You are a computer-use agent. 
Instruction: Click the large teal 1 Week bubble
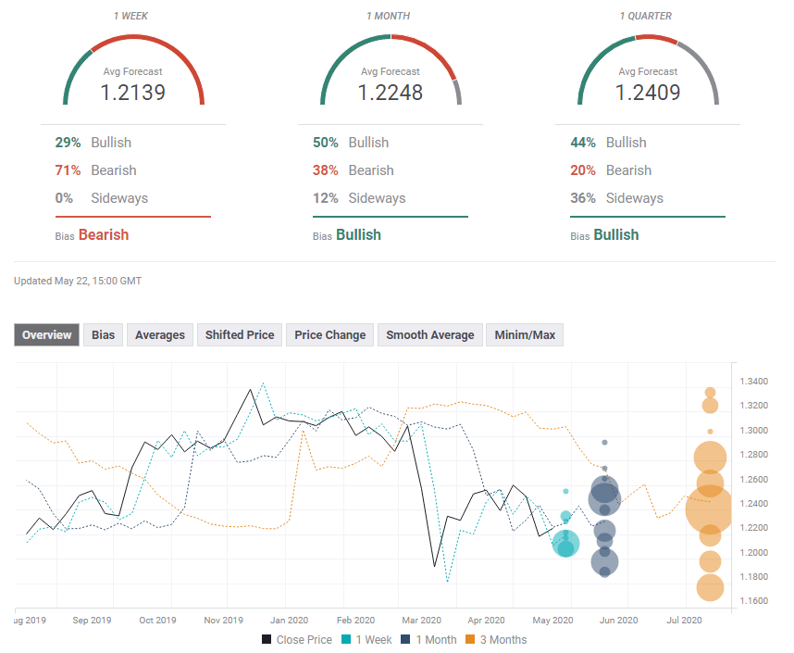pos(565,544)
